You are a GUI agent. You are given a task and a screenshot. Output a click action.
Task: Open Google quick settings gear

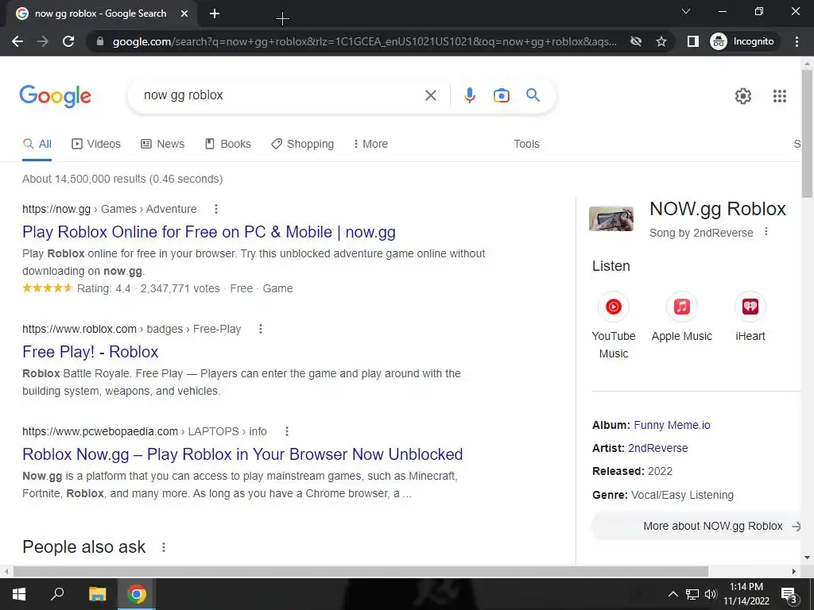pyautogui.click(x=743, y=96)
